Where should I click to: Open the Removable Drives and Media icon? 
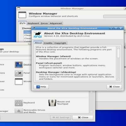pos(19,111)
